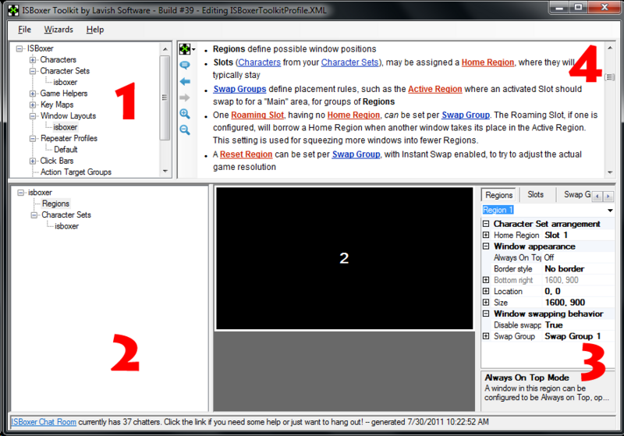Screen dimensions: 624x436
Task: Click the blue chat bubble icon
Action: click(x=185, y=65)
